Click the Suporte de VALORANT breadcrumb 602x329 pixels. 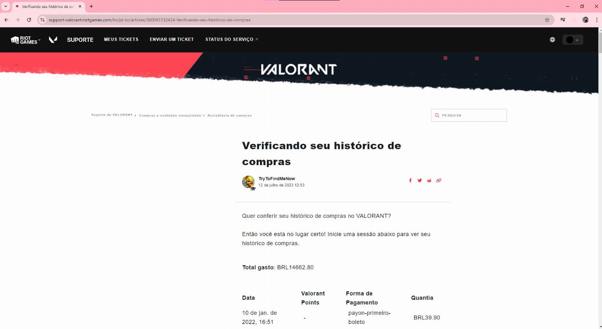click(x=112, y=115)
